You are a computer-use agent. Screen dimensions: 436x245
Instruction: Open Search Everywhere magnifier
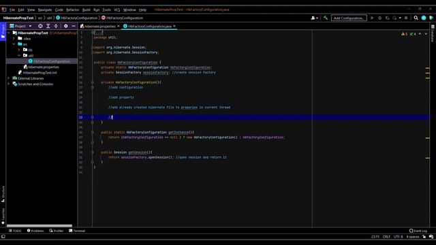coord(416,18)
